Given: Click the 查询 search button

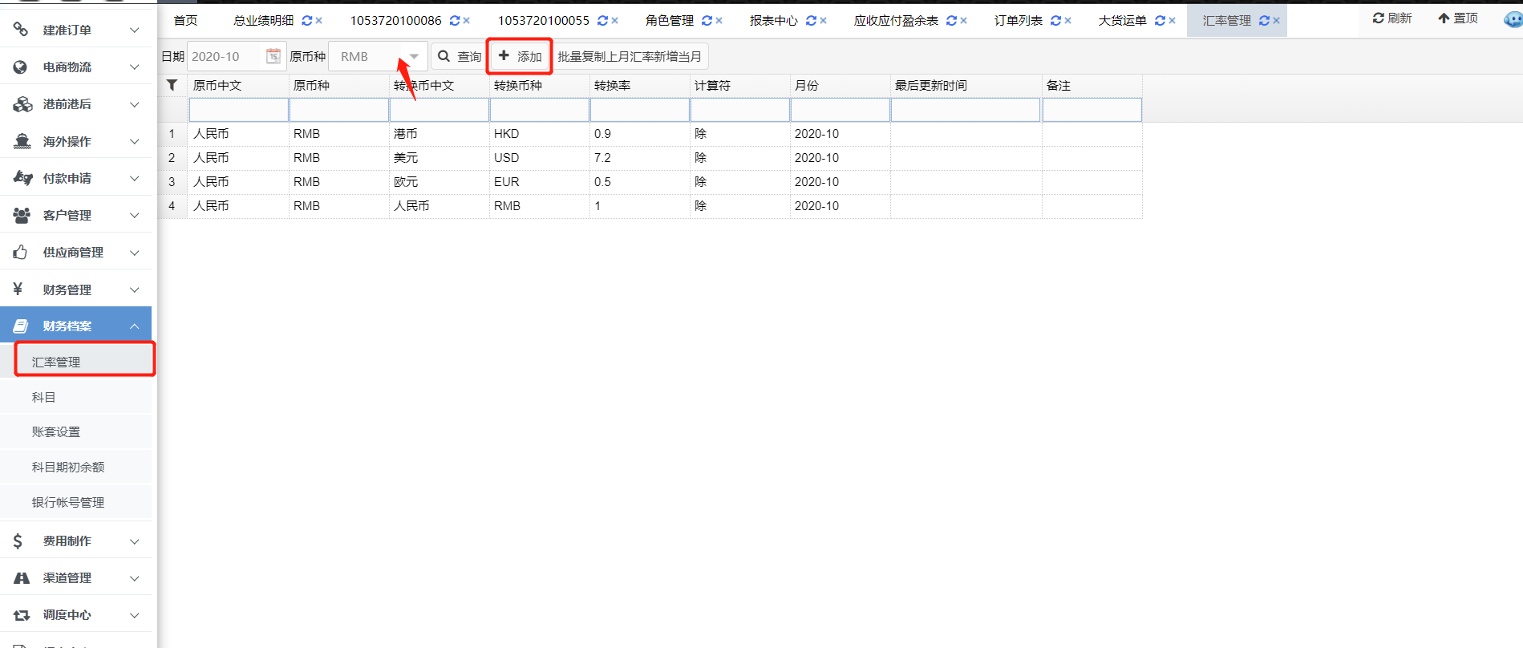Looking at the screenshot, I should point(460,56).
